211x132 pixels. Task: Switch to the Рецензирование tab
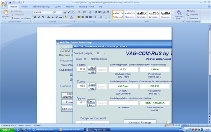(86, 7)
